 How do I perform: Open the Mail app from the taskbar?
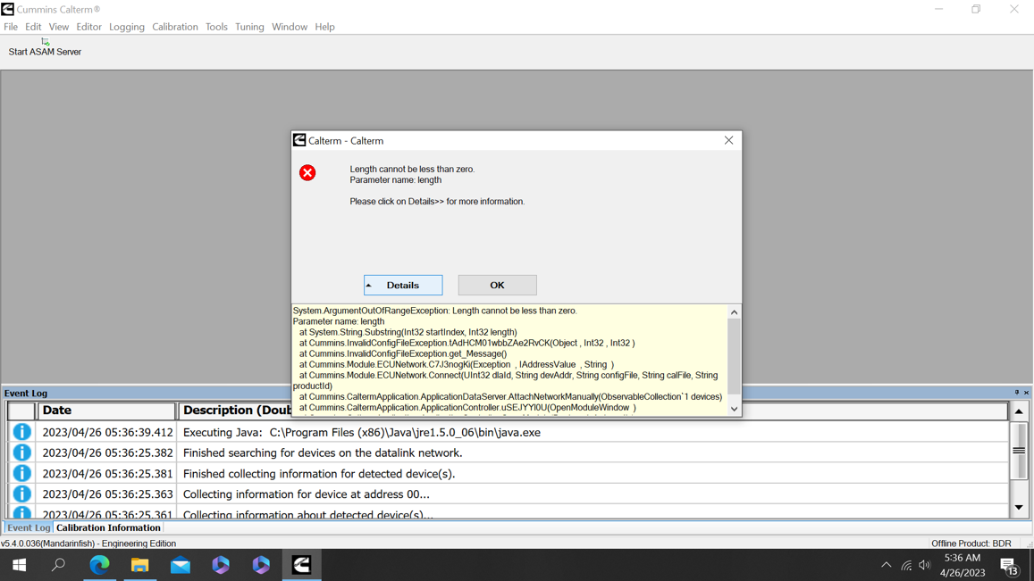[x=180, y=565]
